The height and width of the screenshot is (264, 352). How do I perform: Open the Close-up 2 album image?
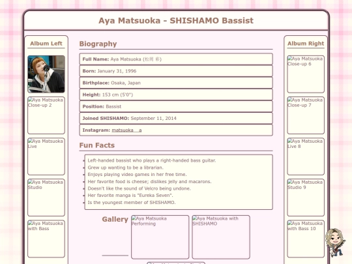(46, 115)
